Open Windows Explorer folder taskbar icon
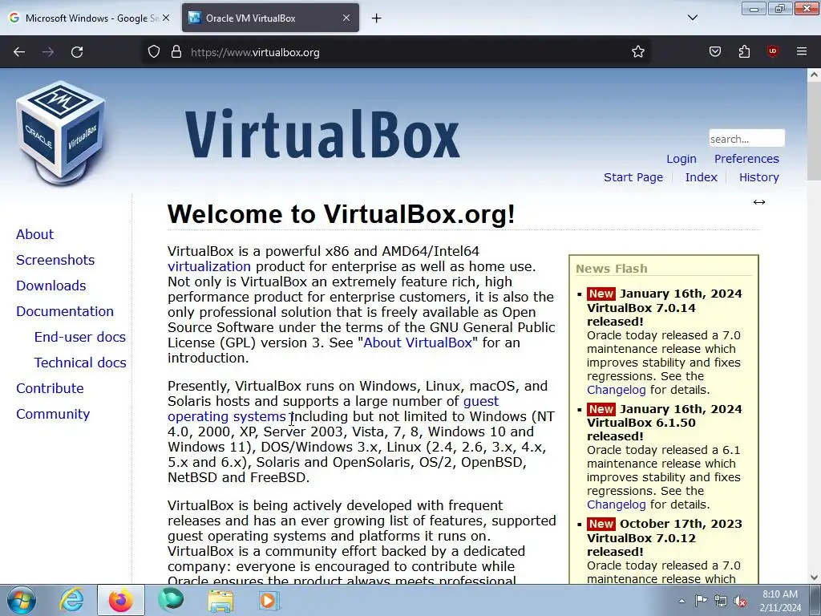 point(220,600)
